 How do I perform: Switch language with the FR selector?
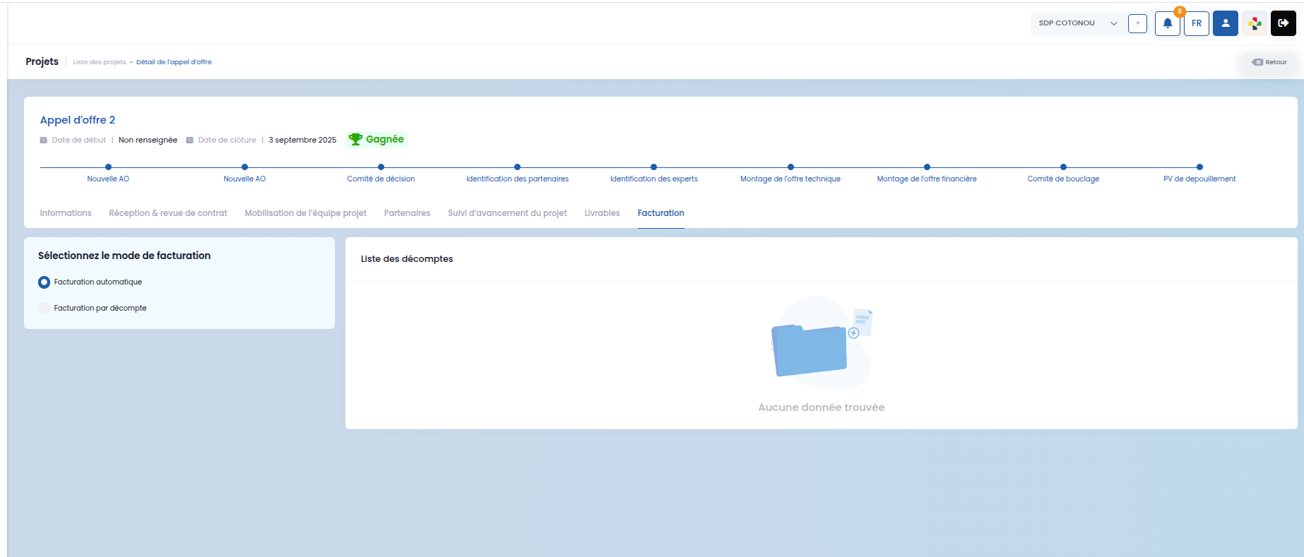coord(1197,23)
